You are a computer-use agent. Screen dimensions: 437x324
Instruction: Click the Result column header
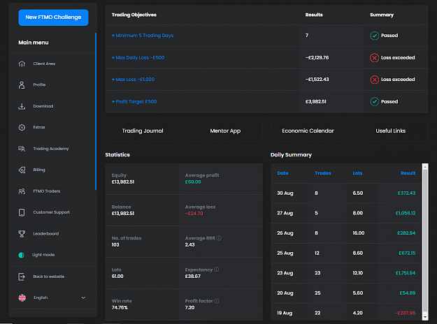[408, 173]
